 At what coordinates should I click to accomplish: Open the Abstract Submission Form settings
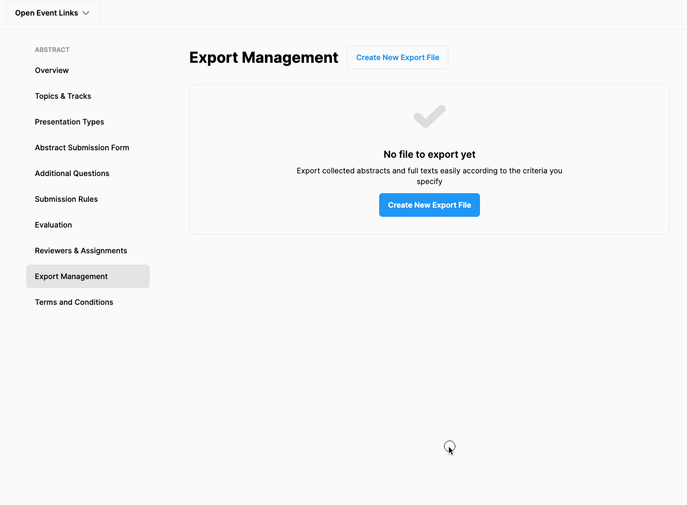(82, 148)
